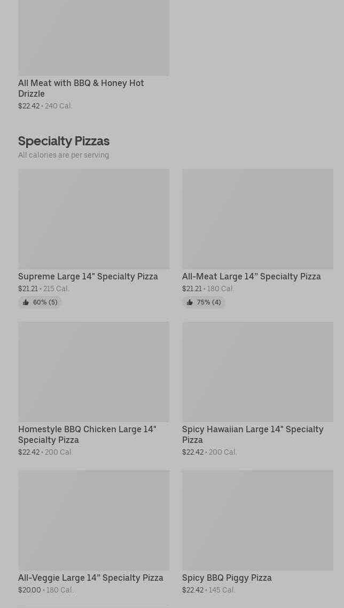Image resolution: width=344 pixels, height=608 pixels.
Task: Select the Spicy Hawaiian pizza image
Action: click(257, 371)
